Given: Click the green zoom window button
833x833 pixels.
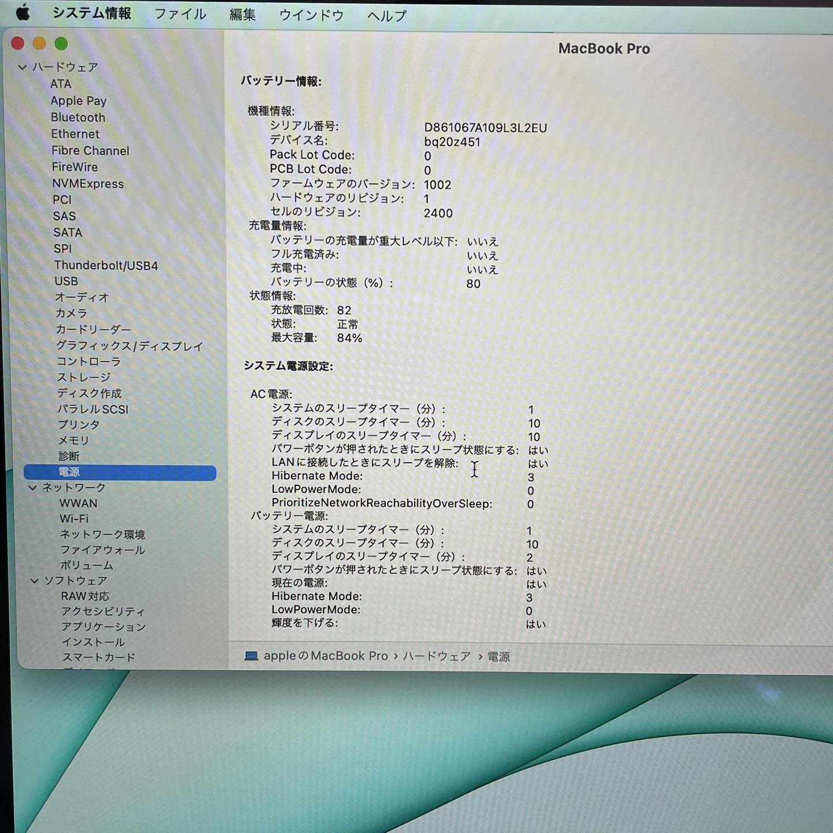Looking at the screenshot, I should [61, 44].
